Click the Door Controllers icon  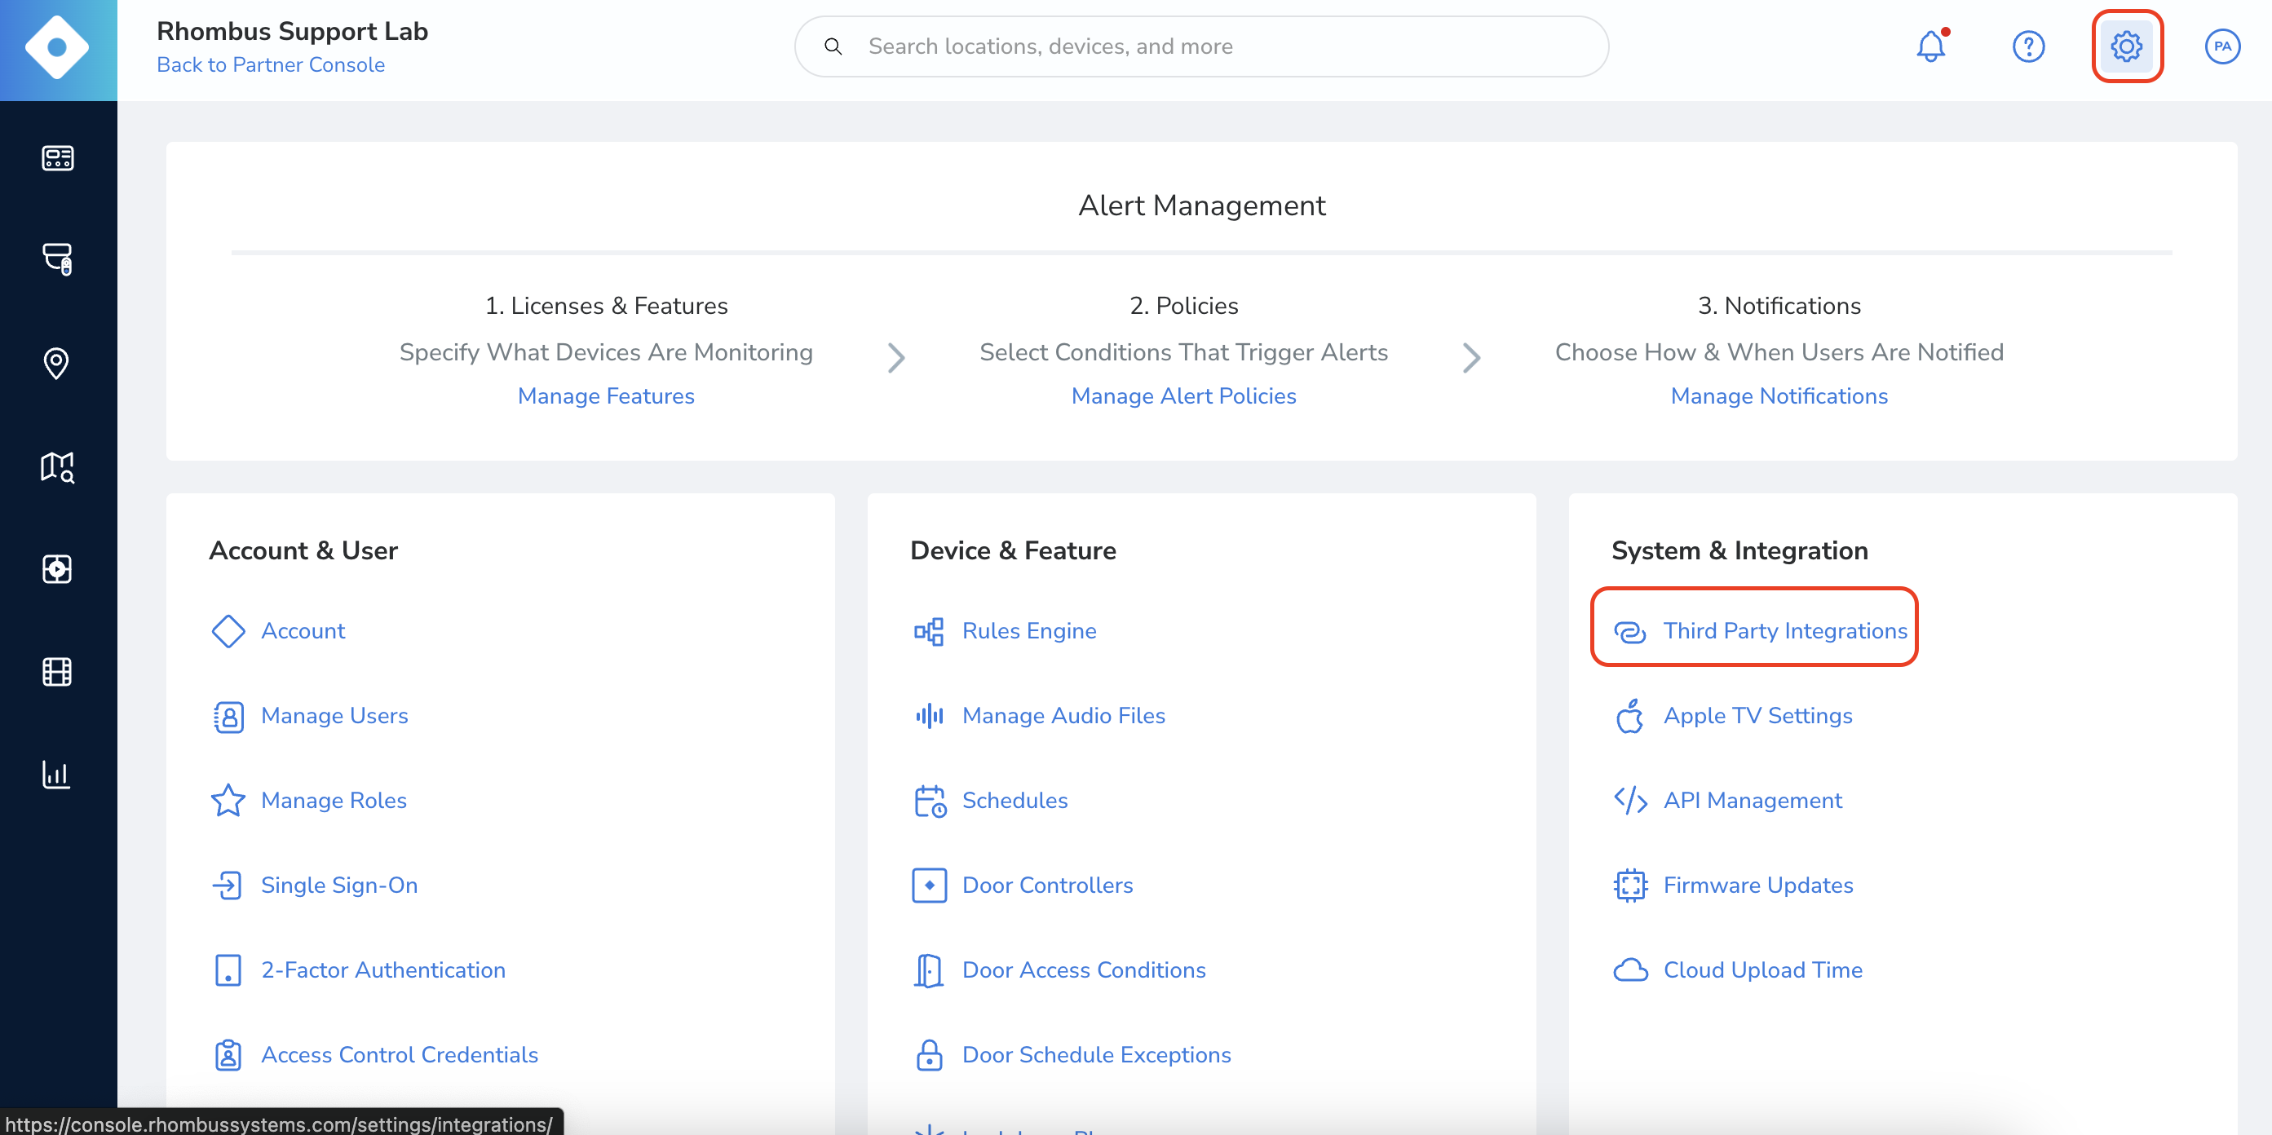[x=929, y=885]
